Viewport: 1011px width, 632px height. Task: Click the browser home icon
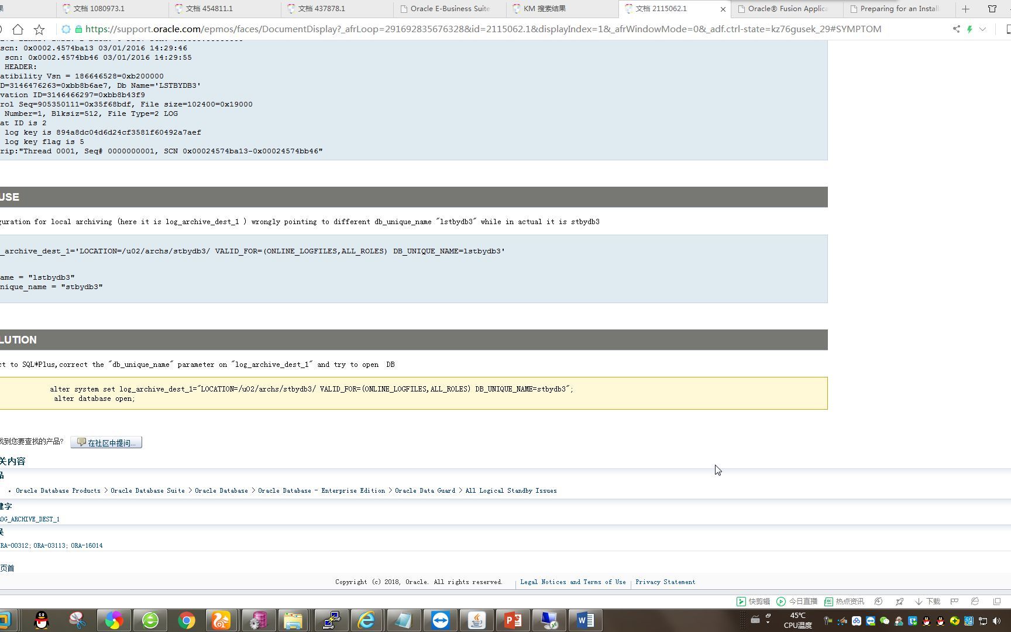point(18,29)
